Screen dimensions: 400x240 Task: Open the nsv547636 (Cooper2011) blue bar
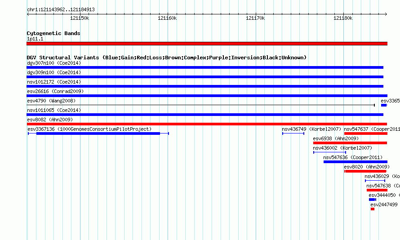(356, 162)
